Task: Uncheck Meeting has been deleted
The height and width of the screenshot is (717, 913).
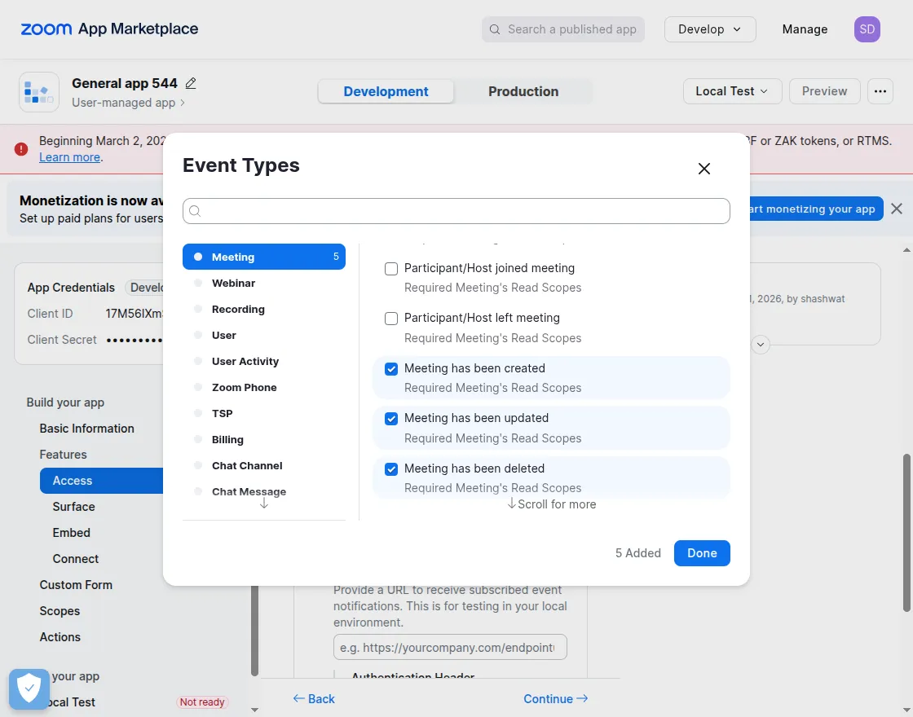Action: [x=391, y=469]
